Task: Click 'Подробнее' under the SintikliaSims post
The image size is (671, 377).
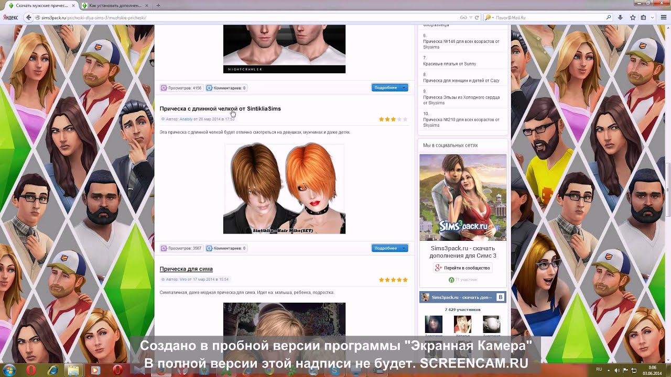Action: coord(386,248)
